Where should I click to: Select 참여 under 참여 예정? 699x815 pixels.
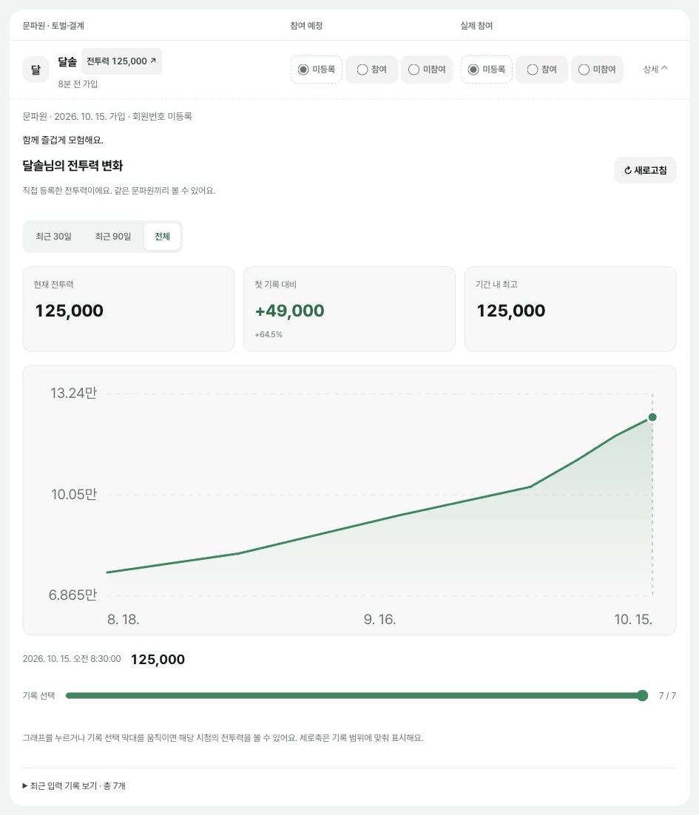371,70
